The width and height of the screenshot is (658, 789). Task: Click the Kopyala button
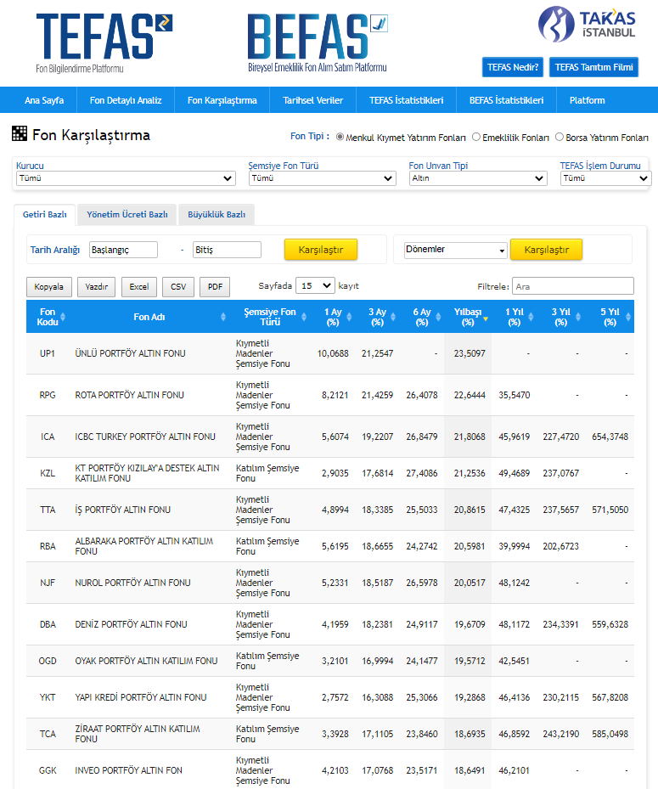click(48, 287)
